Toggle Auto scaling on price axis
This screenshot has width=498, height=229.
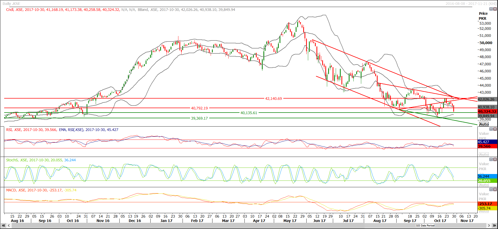484,124
